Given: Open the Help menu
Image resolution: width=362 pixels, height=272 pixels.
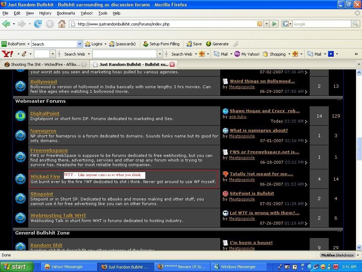Looking at the screenshot, I should coord(117,13).
